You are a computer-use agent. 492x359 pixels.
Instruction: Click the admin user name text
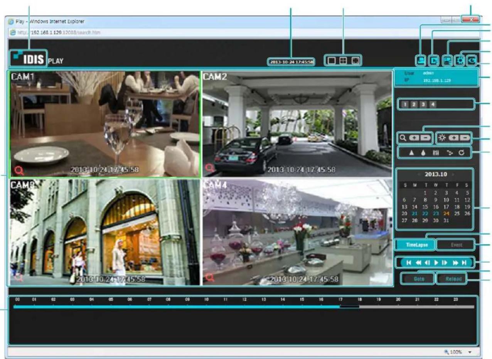pos(428,73)
